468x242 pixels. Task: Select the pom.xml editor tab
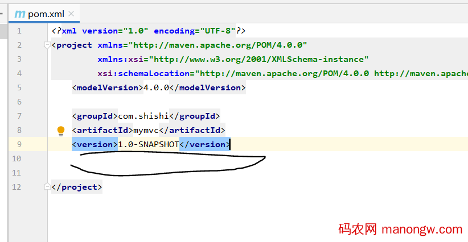point(44,14)
